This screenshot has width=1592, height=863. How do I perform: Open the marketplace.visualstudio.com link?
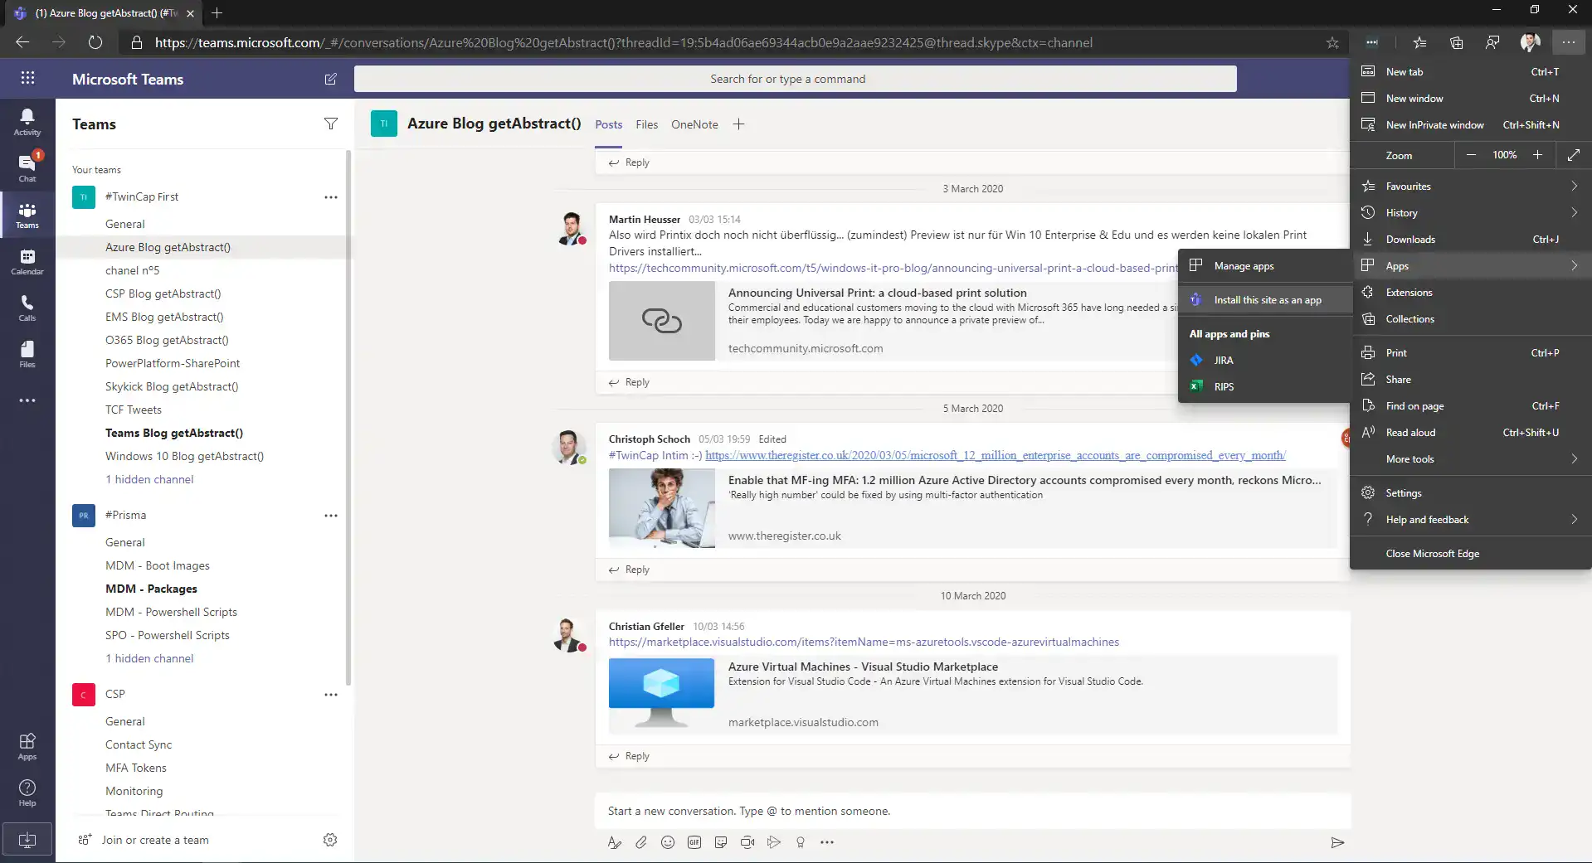(x=864, y=642)
